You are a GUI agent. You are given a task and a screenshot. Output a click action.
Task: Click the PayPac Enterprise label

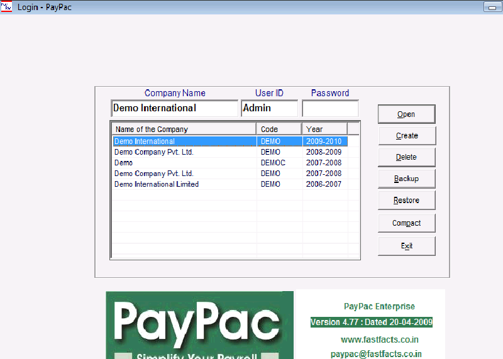click(379, 306)
